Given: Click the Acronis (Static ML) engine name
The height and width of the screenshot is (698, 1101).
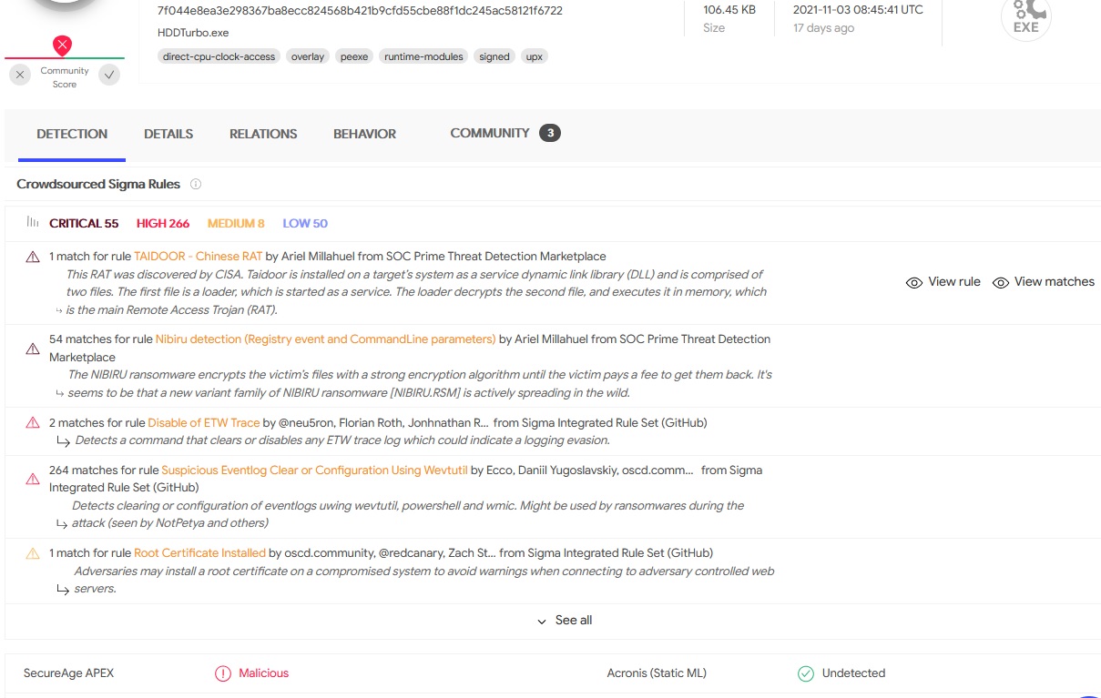Looking at the screenshot, I should click(x=657, y=673).
